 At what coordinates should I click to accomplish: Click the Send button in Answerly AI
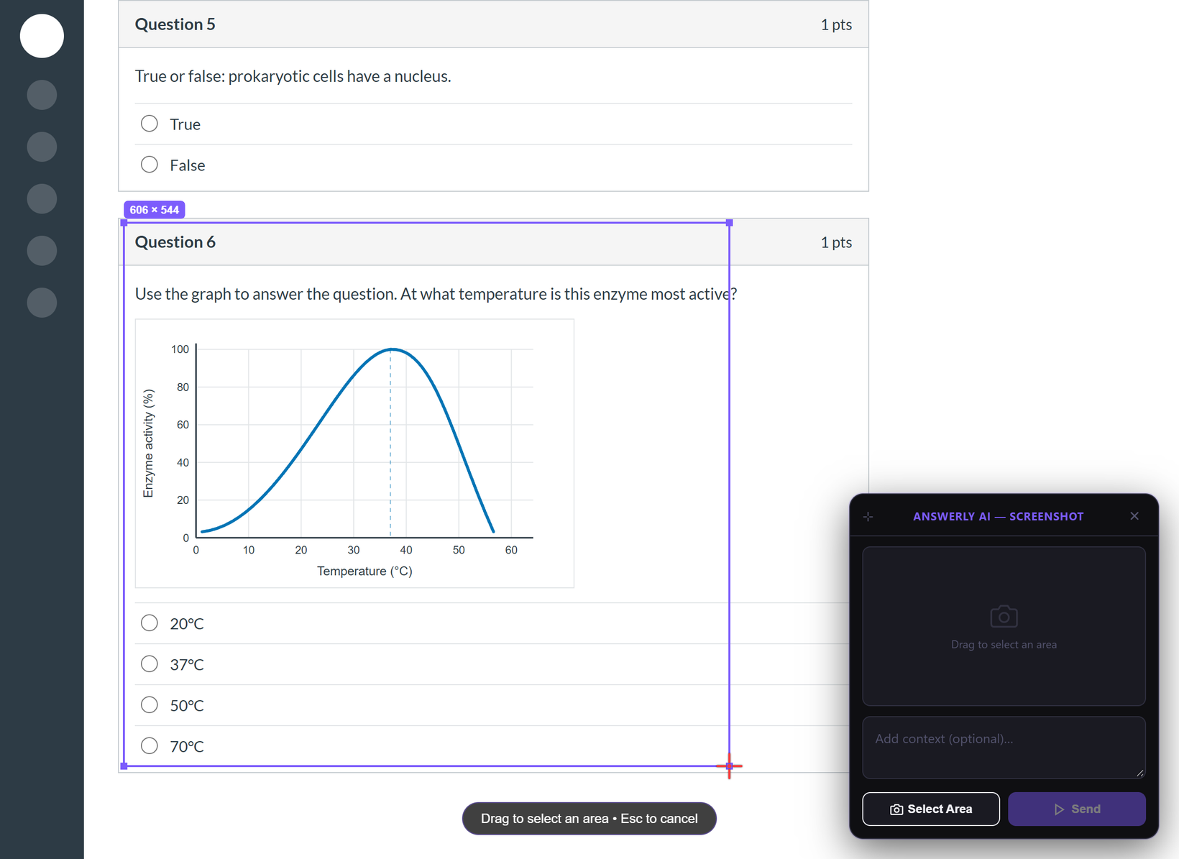(1077, 809)
